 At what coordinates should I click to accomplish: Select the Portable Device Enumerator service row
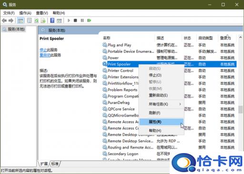169,51
